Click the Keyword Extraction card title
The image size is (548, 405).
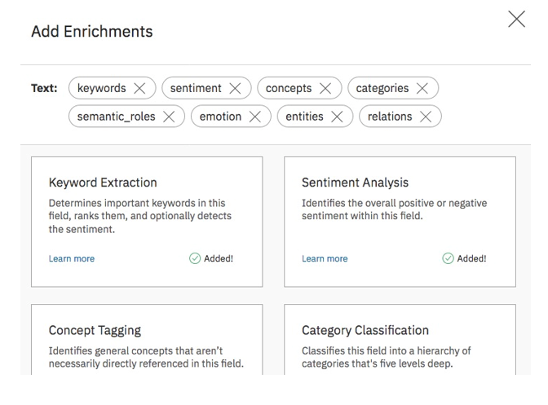103,183
